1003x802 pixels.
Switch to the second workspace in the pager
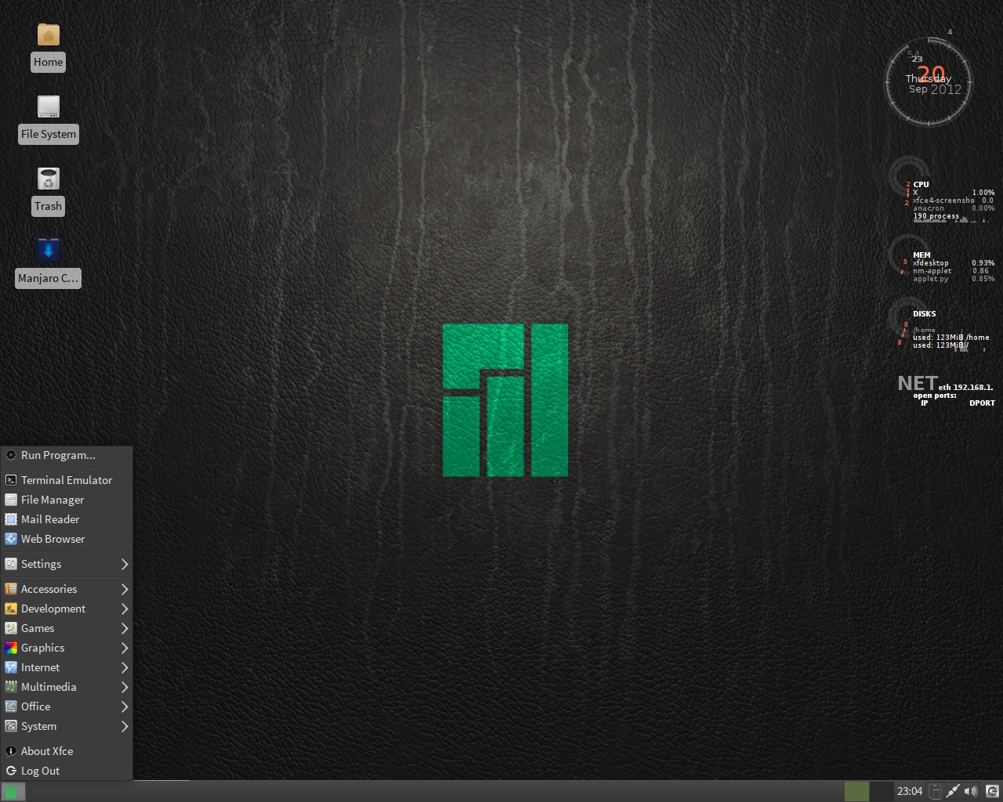click(881, 791)
